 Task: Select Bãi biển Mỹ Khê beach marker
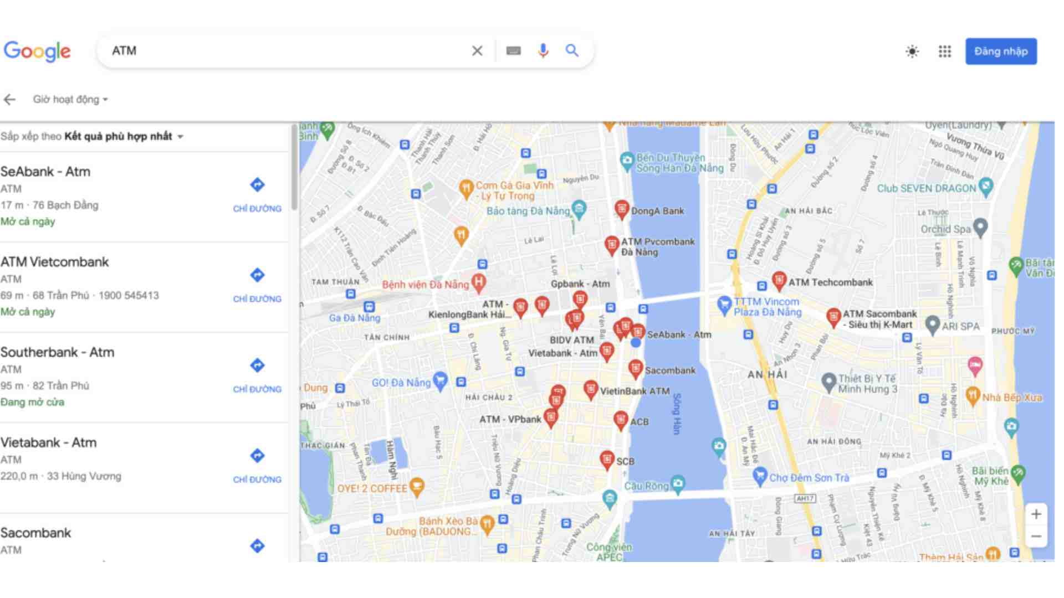pos(1018,473)
